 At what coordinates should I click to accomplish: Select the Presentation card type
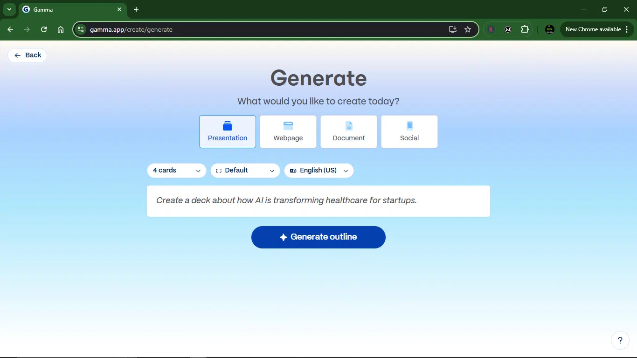click(x=228, y=131)
